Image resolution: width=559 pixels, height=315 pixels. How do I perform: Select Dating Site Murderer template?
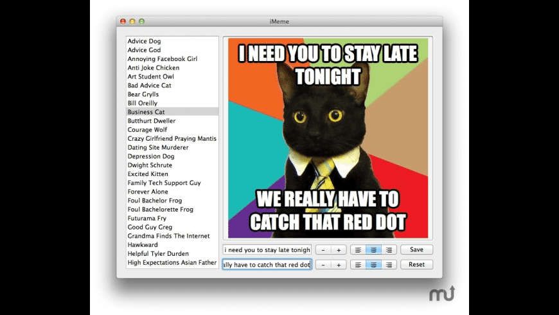[172, 147]
